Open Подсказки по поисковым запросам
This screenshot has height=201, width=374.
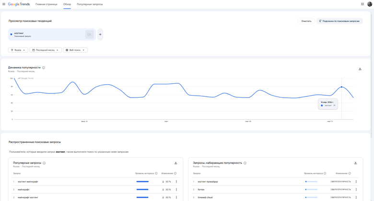tap(339, 21)
